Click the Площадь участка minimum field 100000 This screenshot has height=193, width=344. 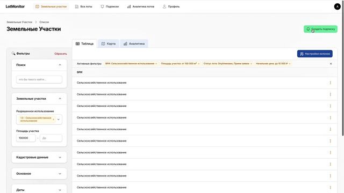[x=26, y=138]
